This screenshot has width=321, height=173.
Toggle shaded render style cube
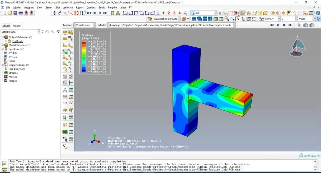click(265, 13)
